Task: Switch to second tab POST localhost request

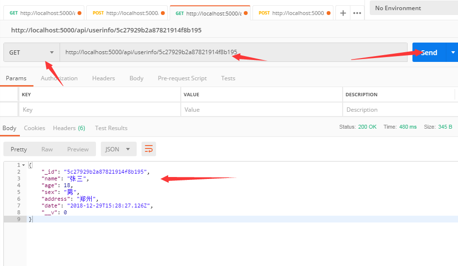Action: pos(127,13)
